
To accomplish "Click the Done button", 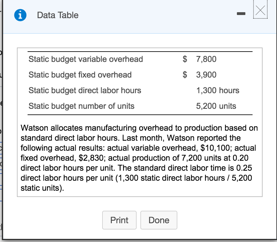I will click(x=159, y=220).
